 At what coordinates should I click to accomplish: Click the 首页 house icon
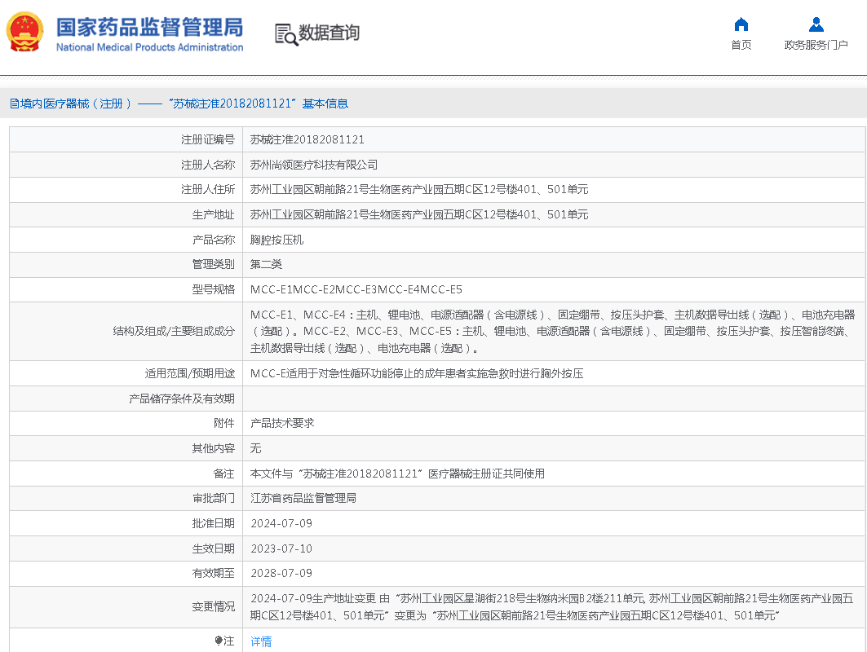click(741, 24)
